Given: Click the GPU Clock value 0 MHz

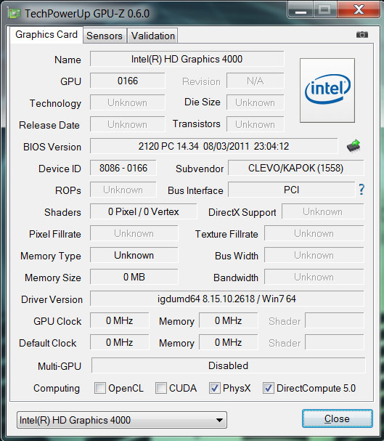Looking at the screenshot, I should pyautogui.click(x=119, y=320).
